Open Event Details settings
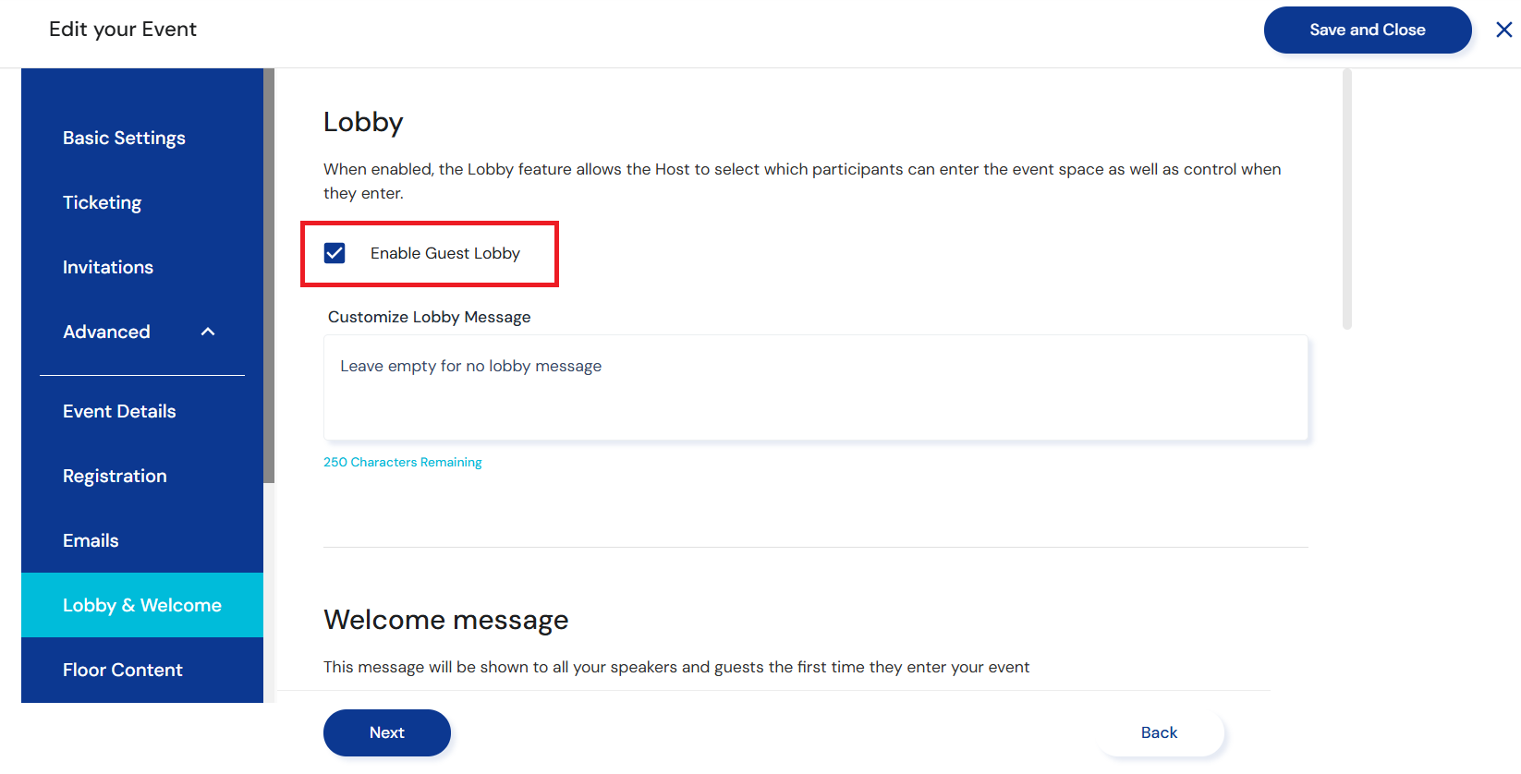 pos(119,411)
